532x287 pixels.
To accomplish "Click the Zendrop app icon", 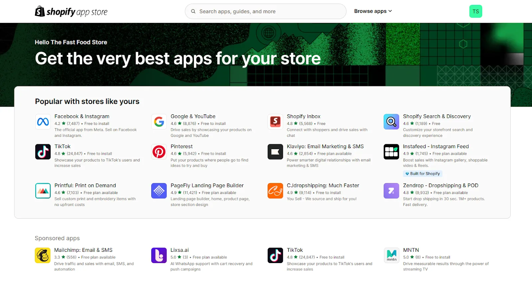I will [391, 191].
